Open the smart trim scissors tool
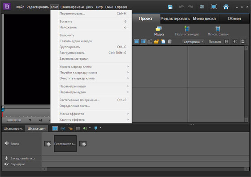Viewport: 251px width, 177px height. [x=63, y=128]
